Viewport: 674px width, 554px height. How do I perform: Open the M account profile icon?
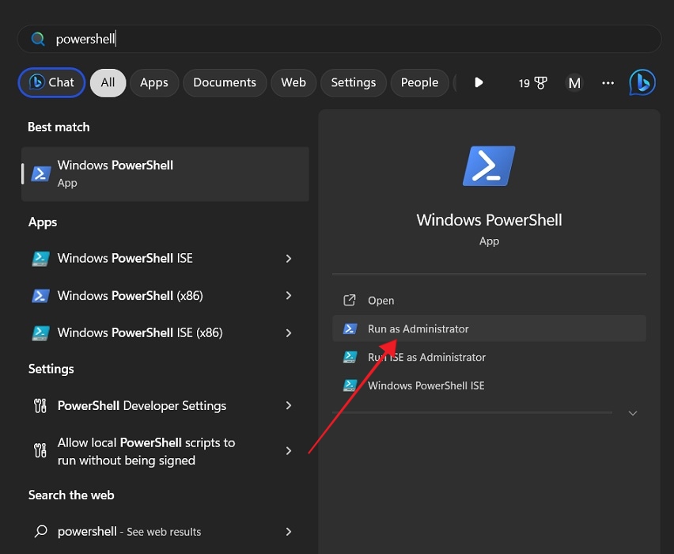click(574, 82)
